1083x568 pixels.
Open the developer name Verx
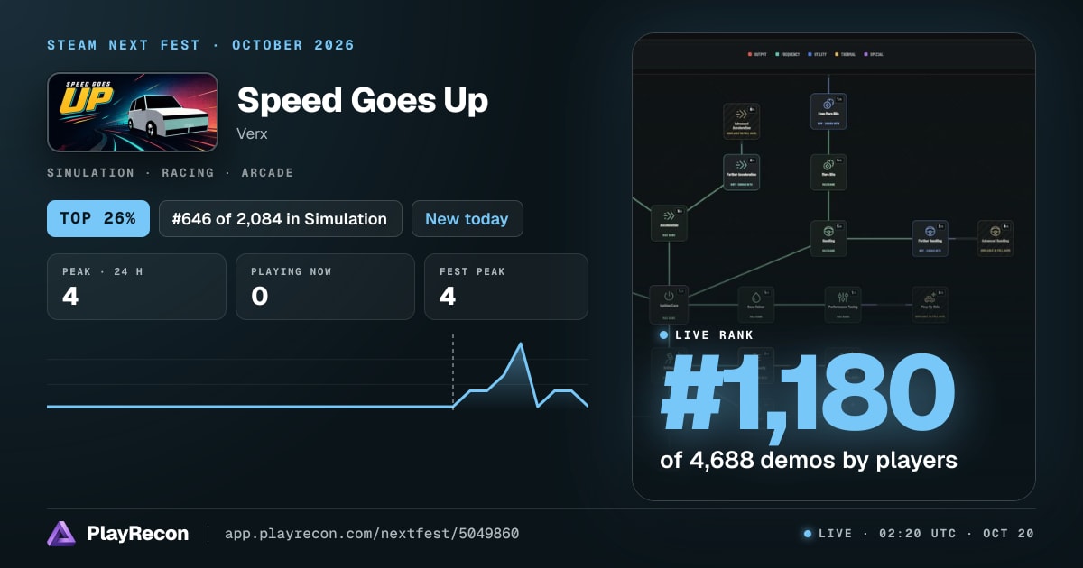[253, 133]
